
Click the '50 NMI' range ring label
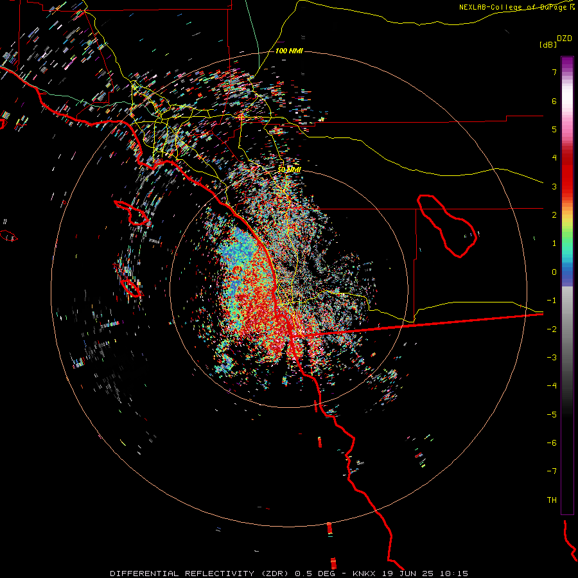[290, 170]
